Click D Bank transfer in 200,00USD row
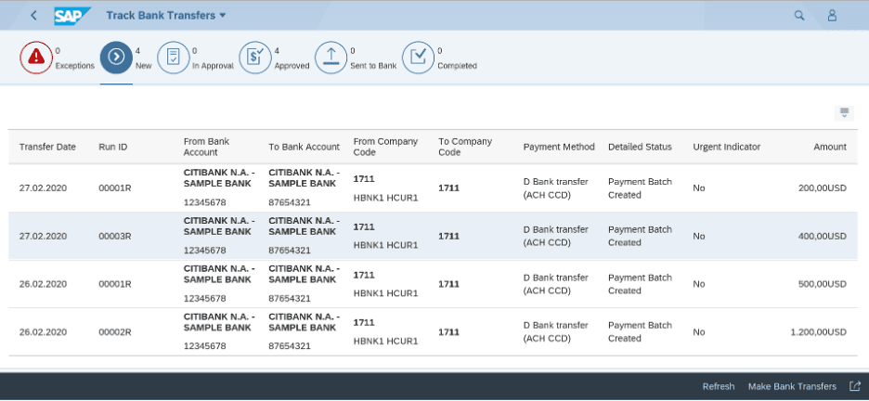The width and height of the screenshot is (869, 401). point(555,188)
